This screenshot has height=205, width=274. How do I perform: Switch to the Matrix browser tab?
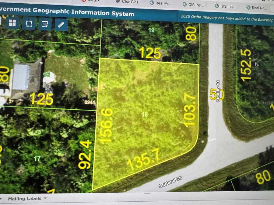coord(91,1)
